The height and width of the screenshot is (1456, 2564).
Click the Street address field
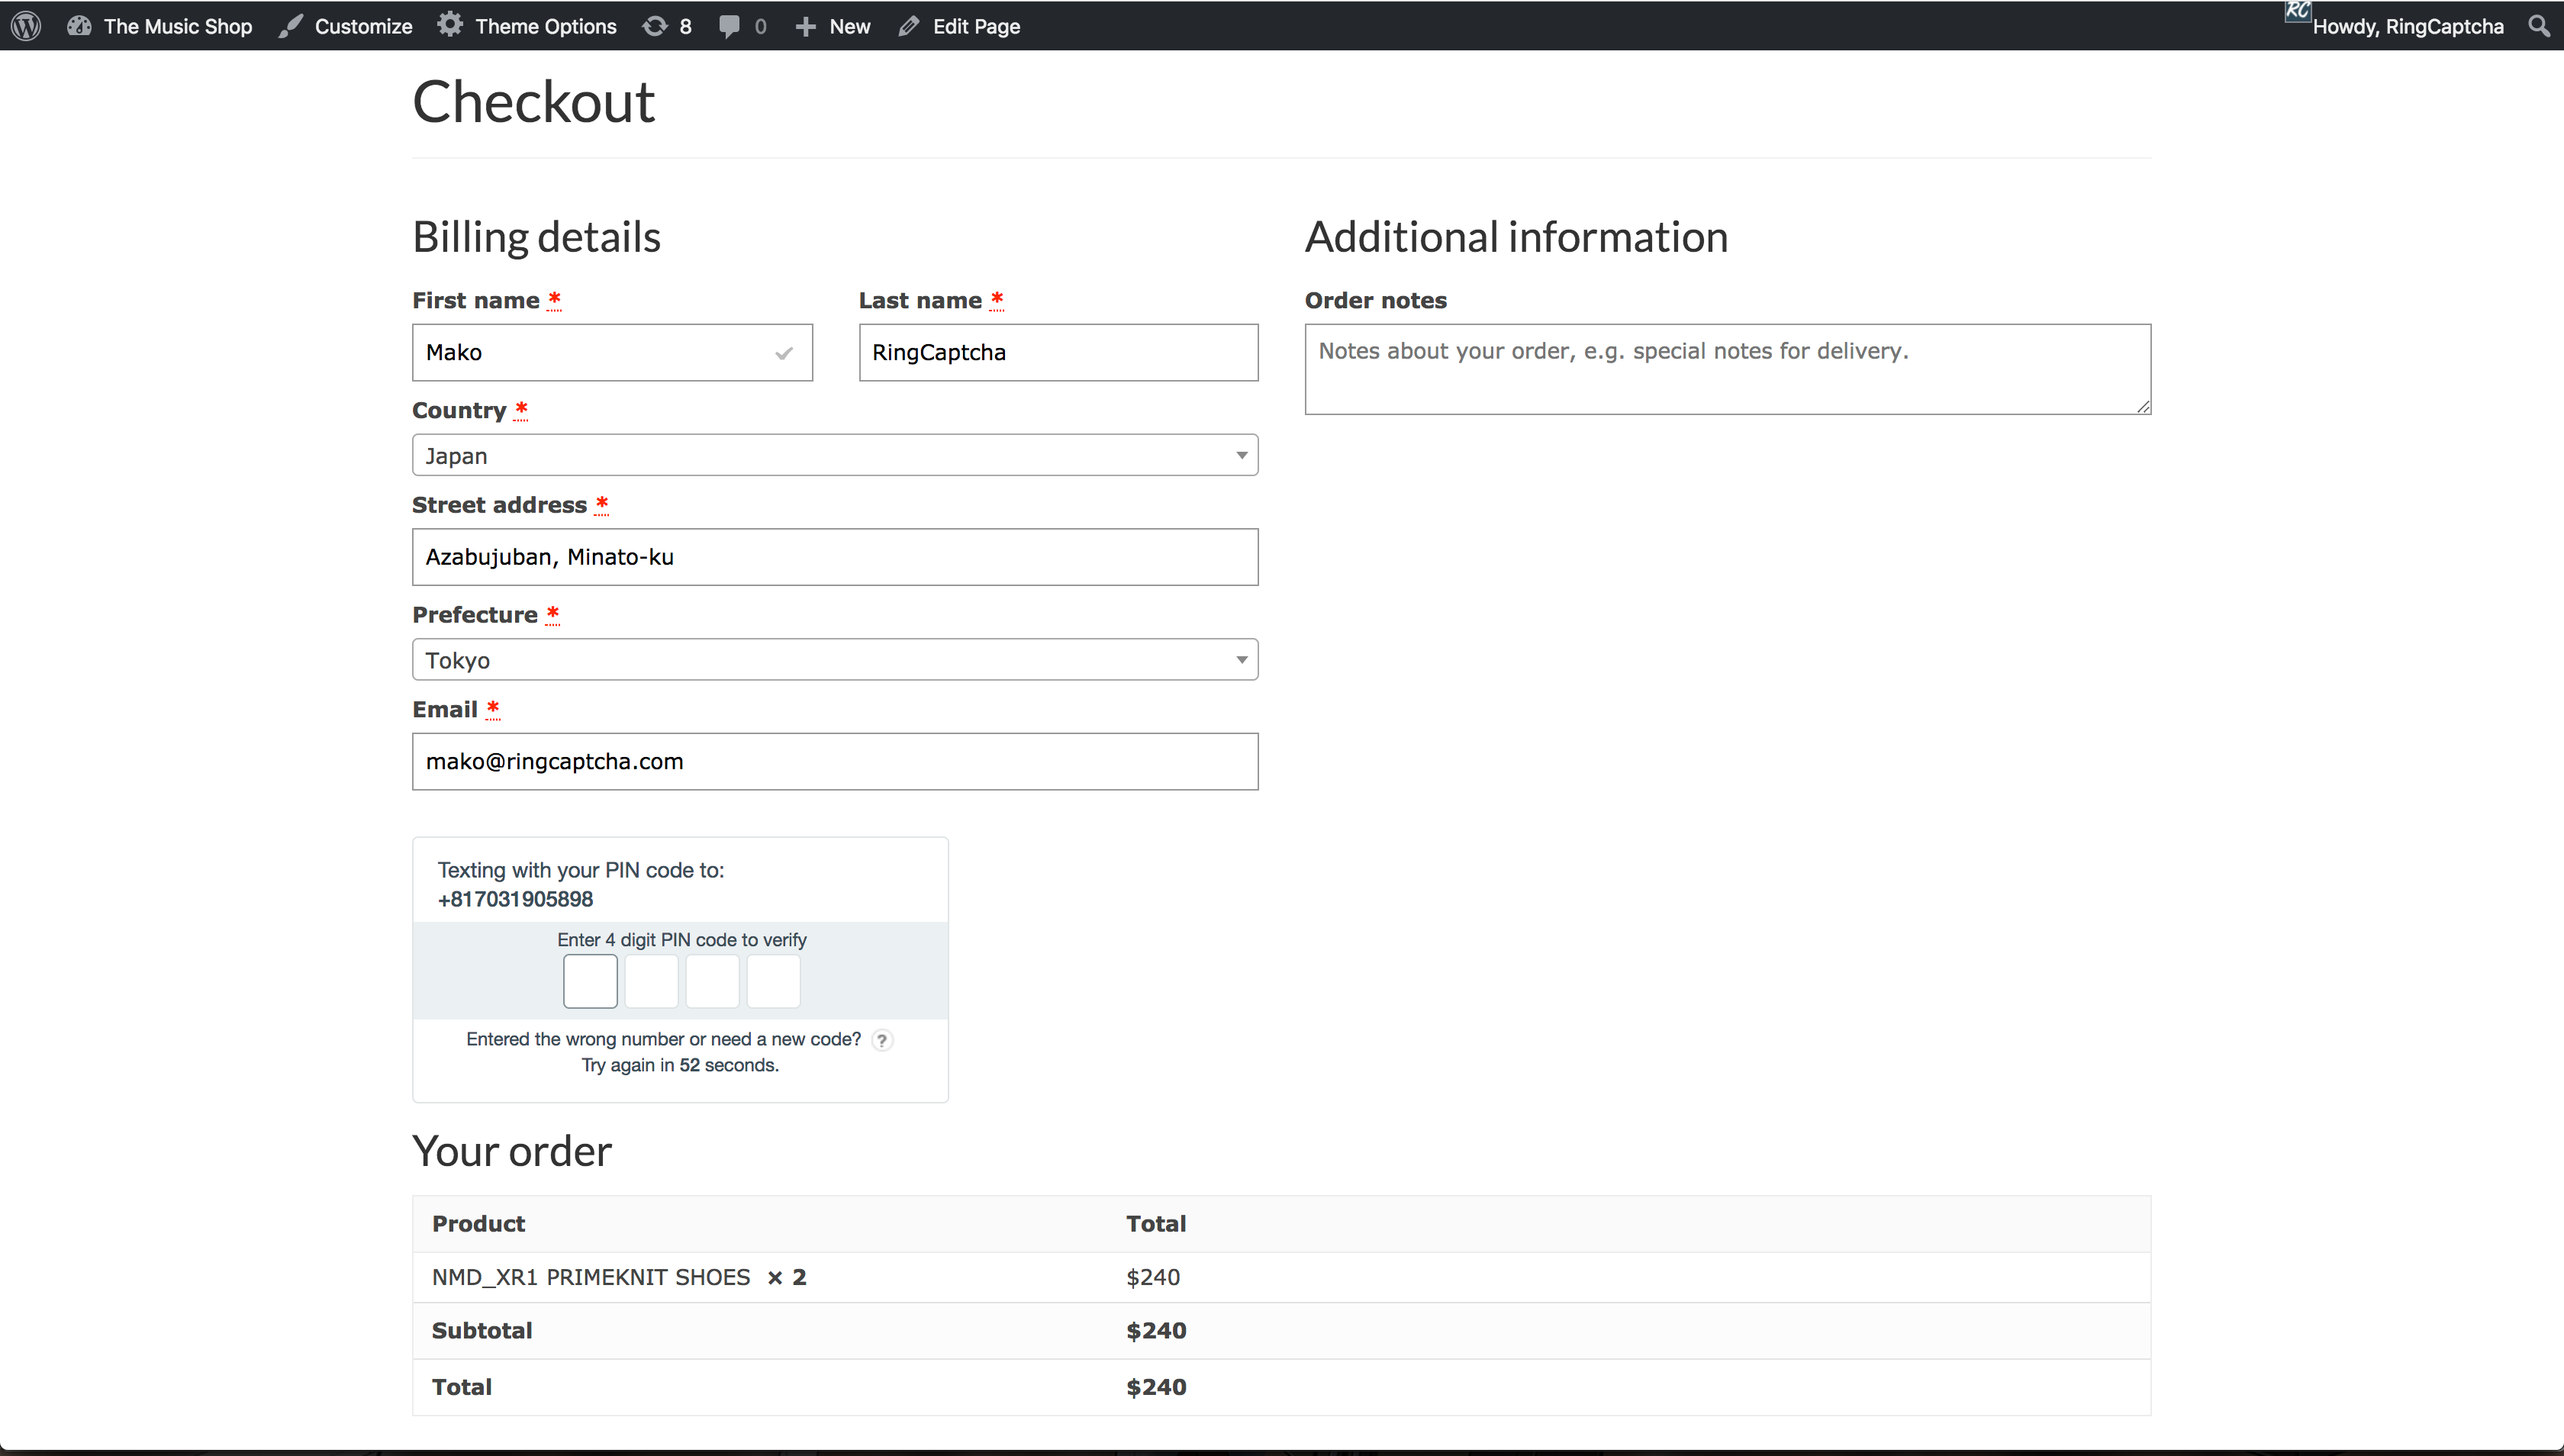(835, 557)
